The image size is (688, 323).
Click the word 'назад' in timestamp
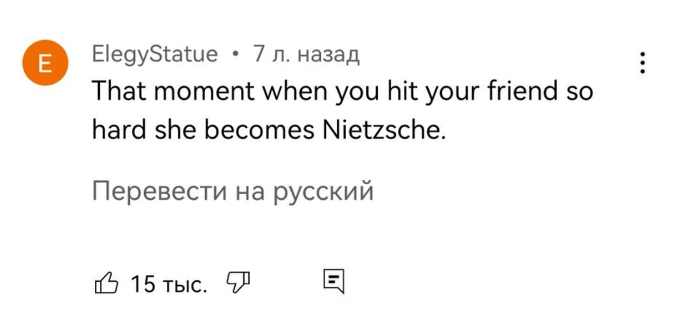[x=328, y=56]
